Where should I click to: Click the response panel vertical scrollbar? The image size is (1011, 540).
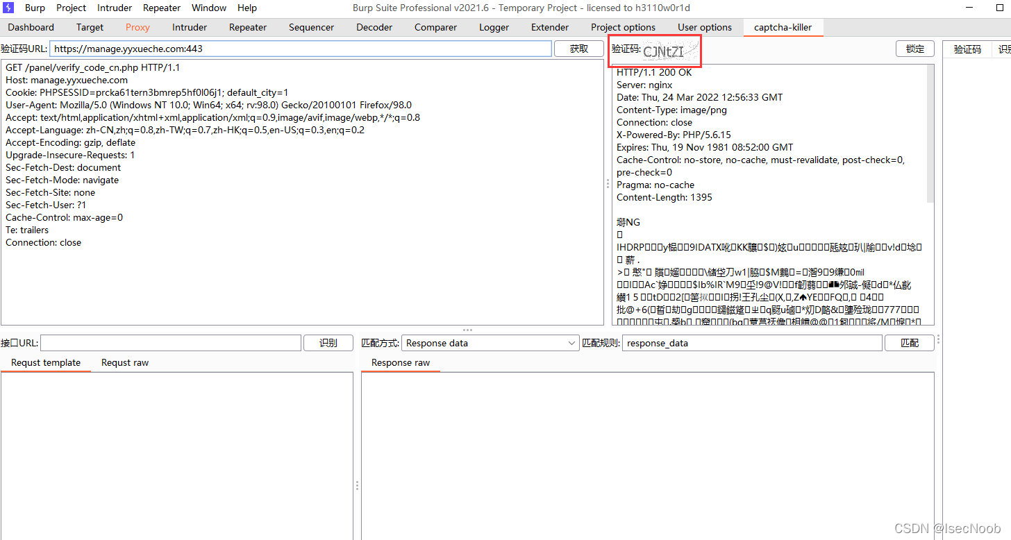click(930, 133)
